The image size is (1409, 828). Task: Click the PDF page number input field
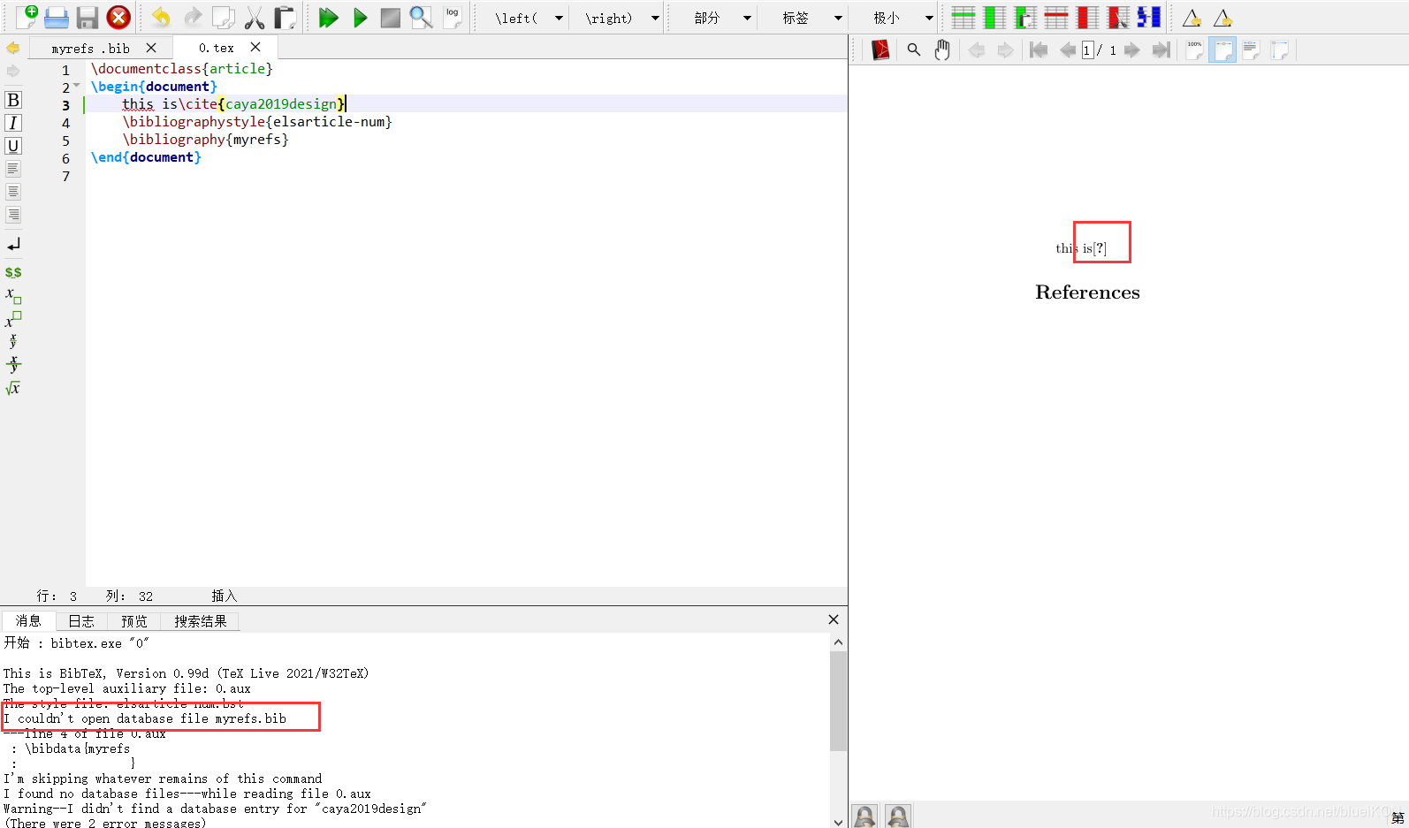pyautogui.click(x=1087, y=50)
